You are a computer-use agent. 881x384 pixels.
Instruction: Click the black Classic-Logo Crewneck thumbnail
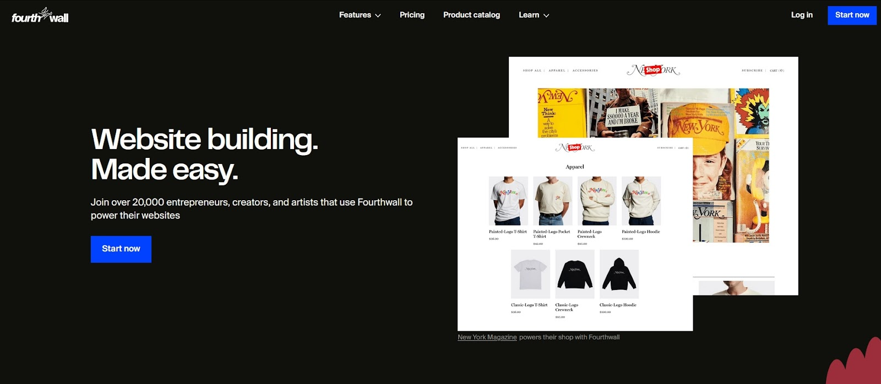(575, 274)
